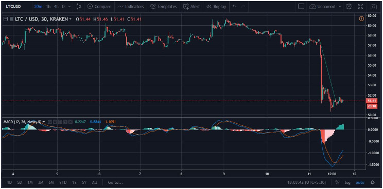Take a chart snapshot with camera icon

(373, 7)
